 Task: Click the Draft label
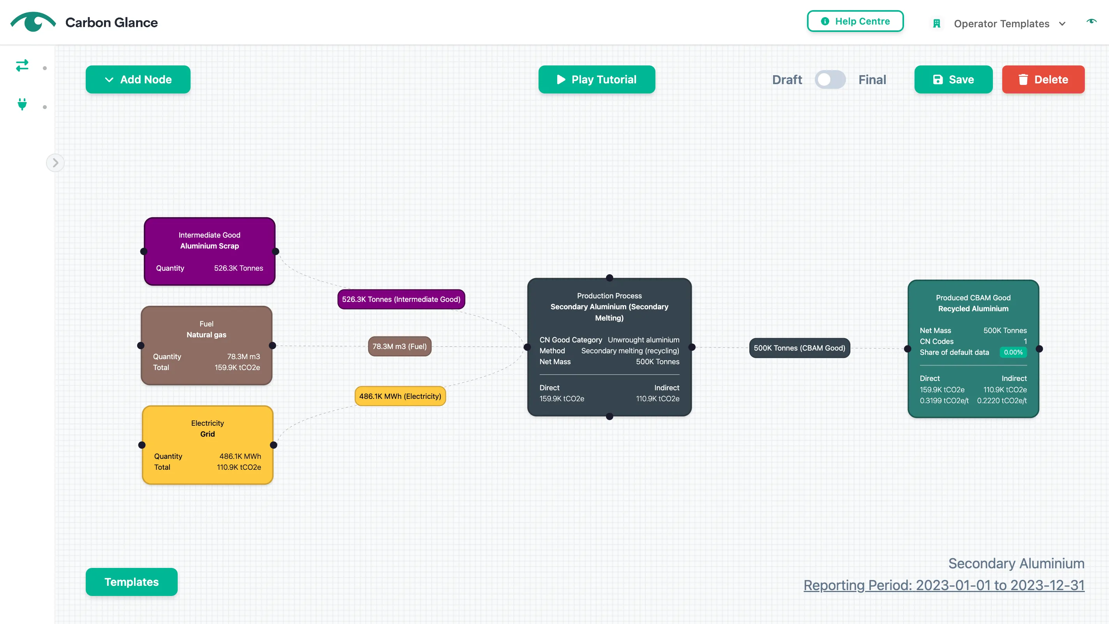(x=787, y=79)
